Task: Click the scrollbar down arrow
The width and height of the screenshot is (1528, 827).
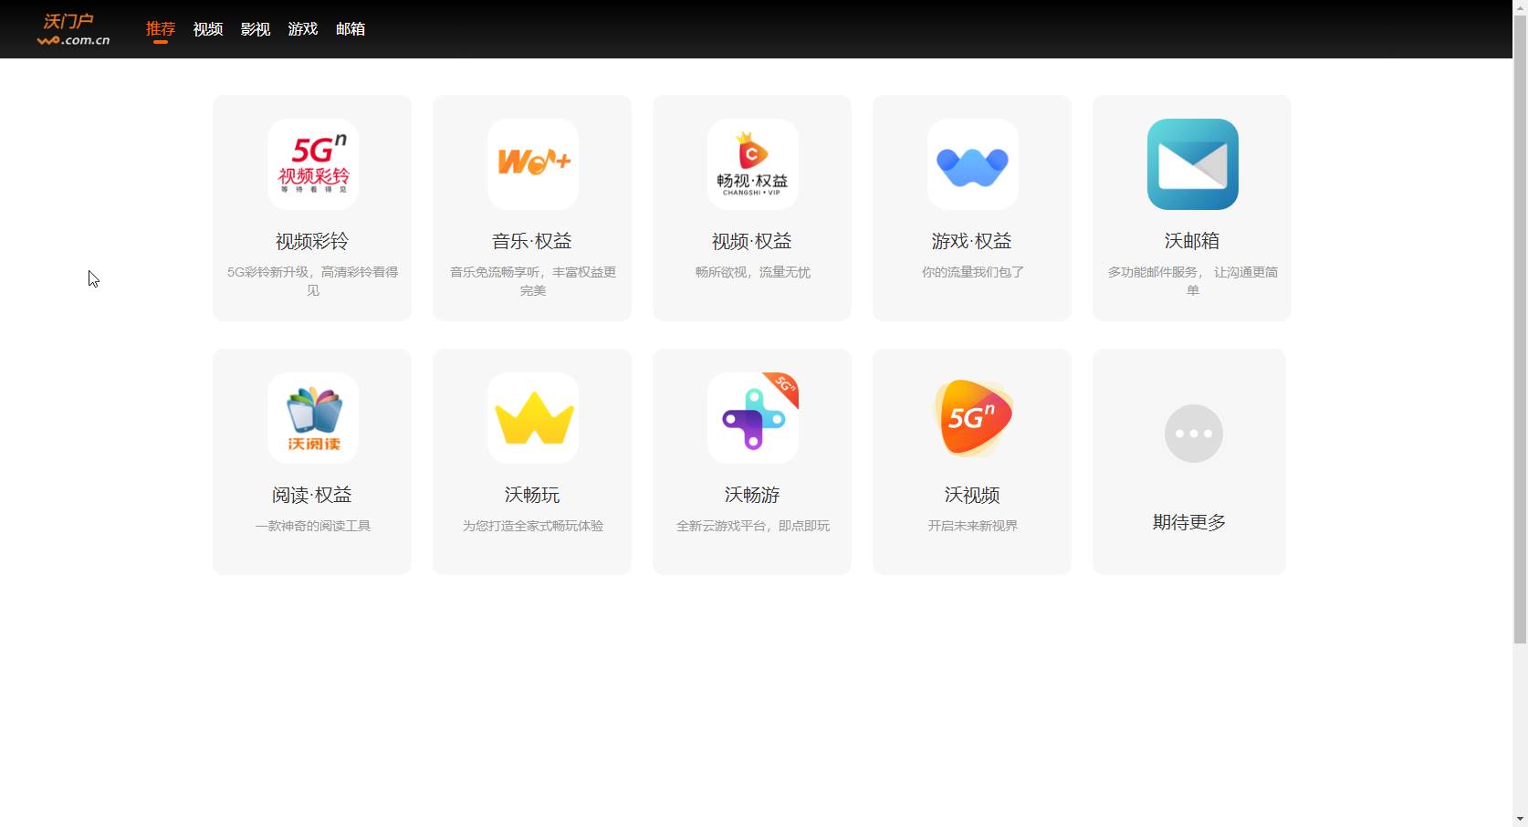Action: point(1520,819)
